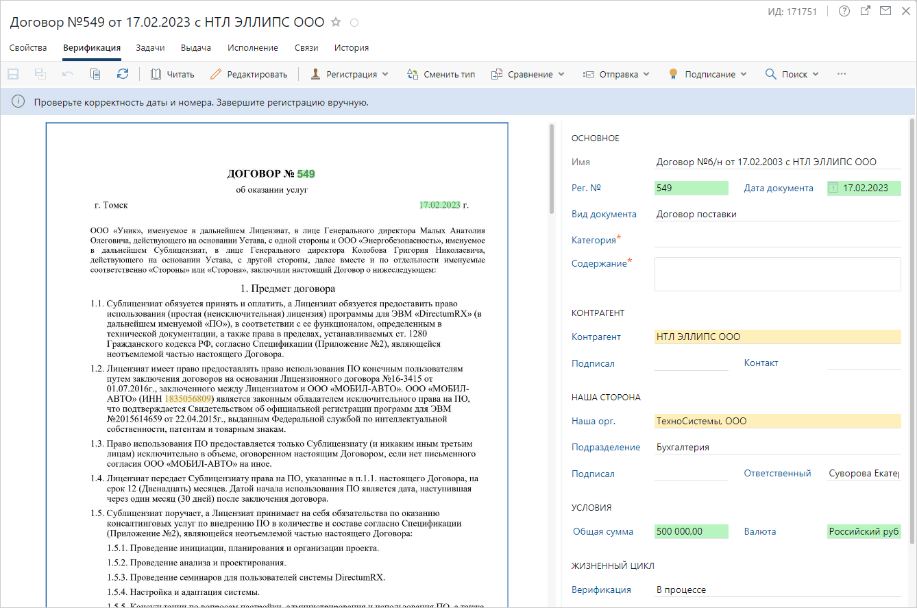
Task: Click the copy document icon in the toolbar
Action: tap(95, 74)
